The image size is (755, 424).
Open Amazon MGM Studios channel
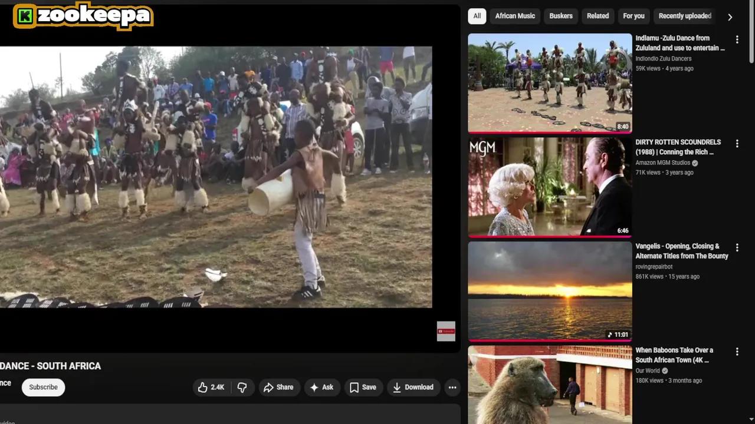662,163
